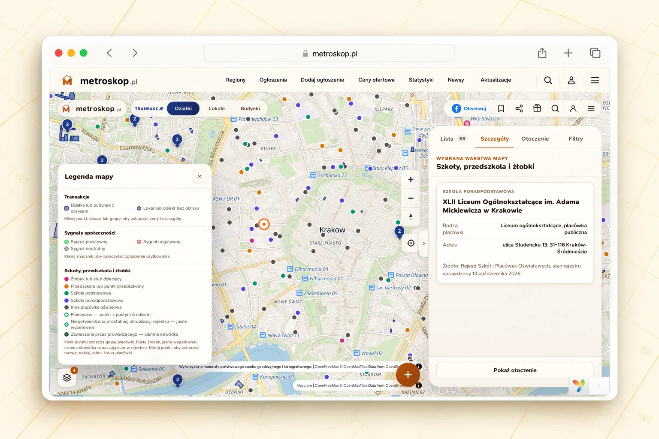
Task: Switch to the Lista tab
Action: (x=453, y=138)
